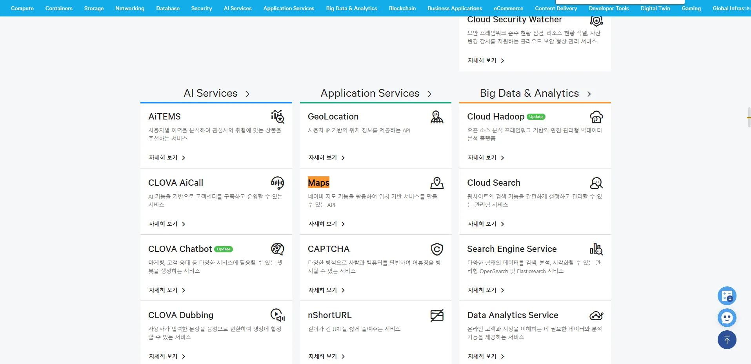Open the highlighted Maps service title
The width and height of the screenshot is (751, 364).
coord(318,183)
